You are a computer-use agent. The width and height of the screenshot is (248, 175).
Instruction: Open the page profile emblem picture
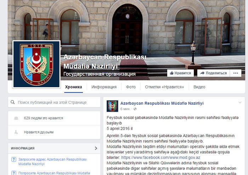click(36, 64)
